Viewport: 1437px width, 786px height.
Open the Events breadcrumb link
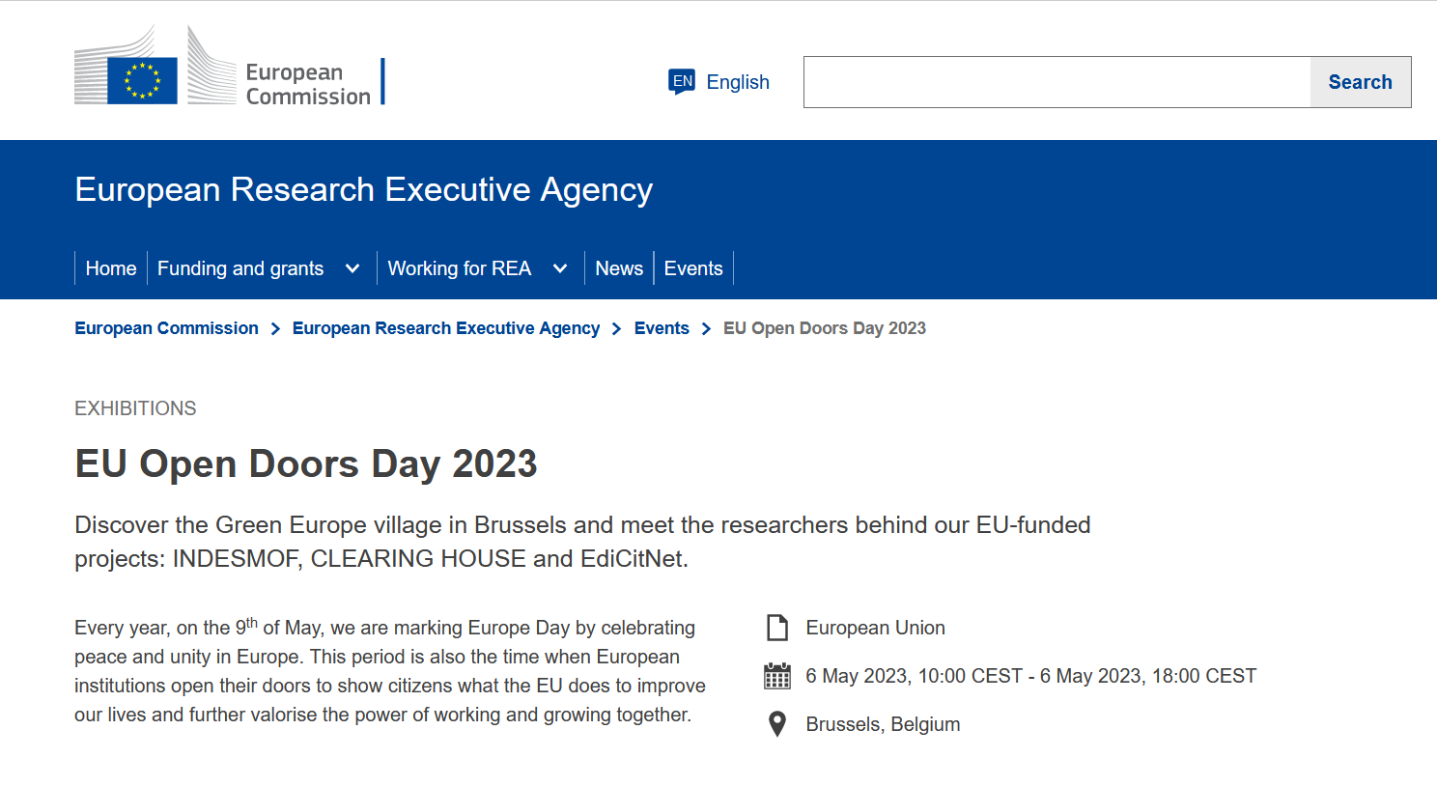point(662,328)
